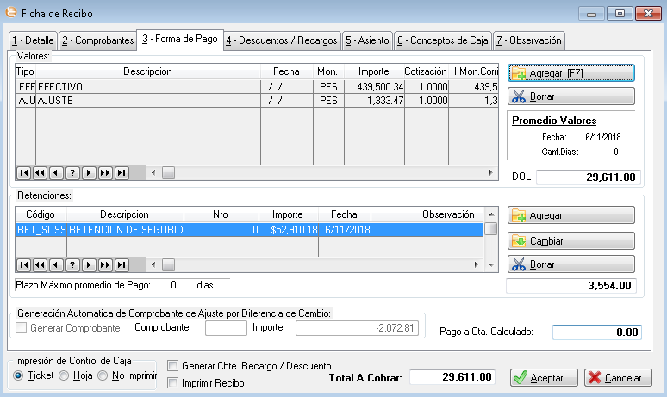The height and width of the screenshot is (397, 667).
Task: Click the question mark in Valores navigator
Action: (x=72, y=172)
